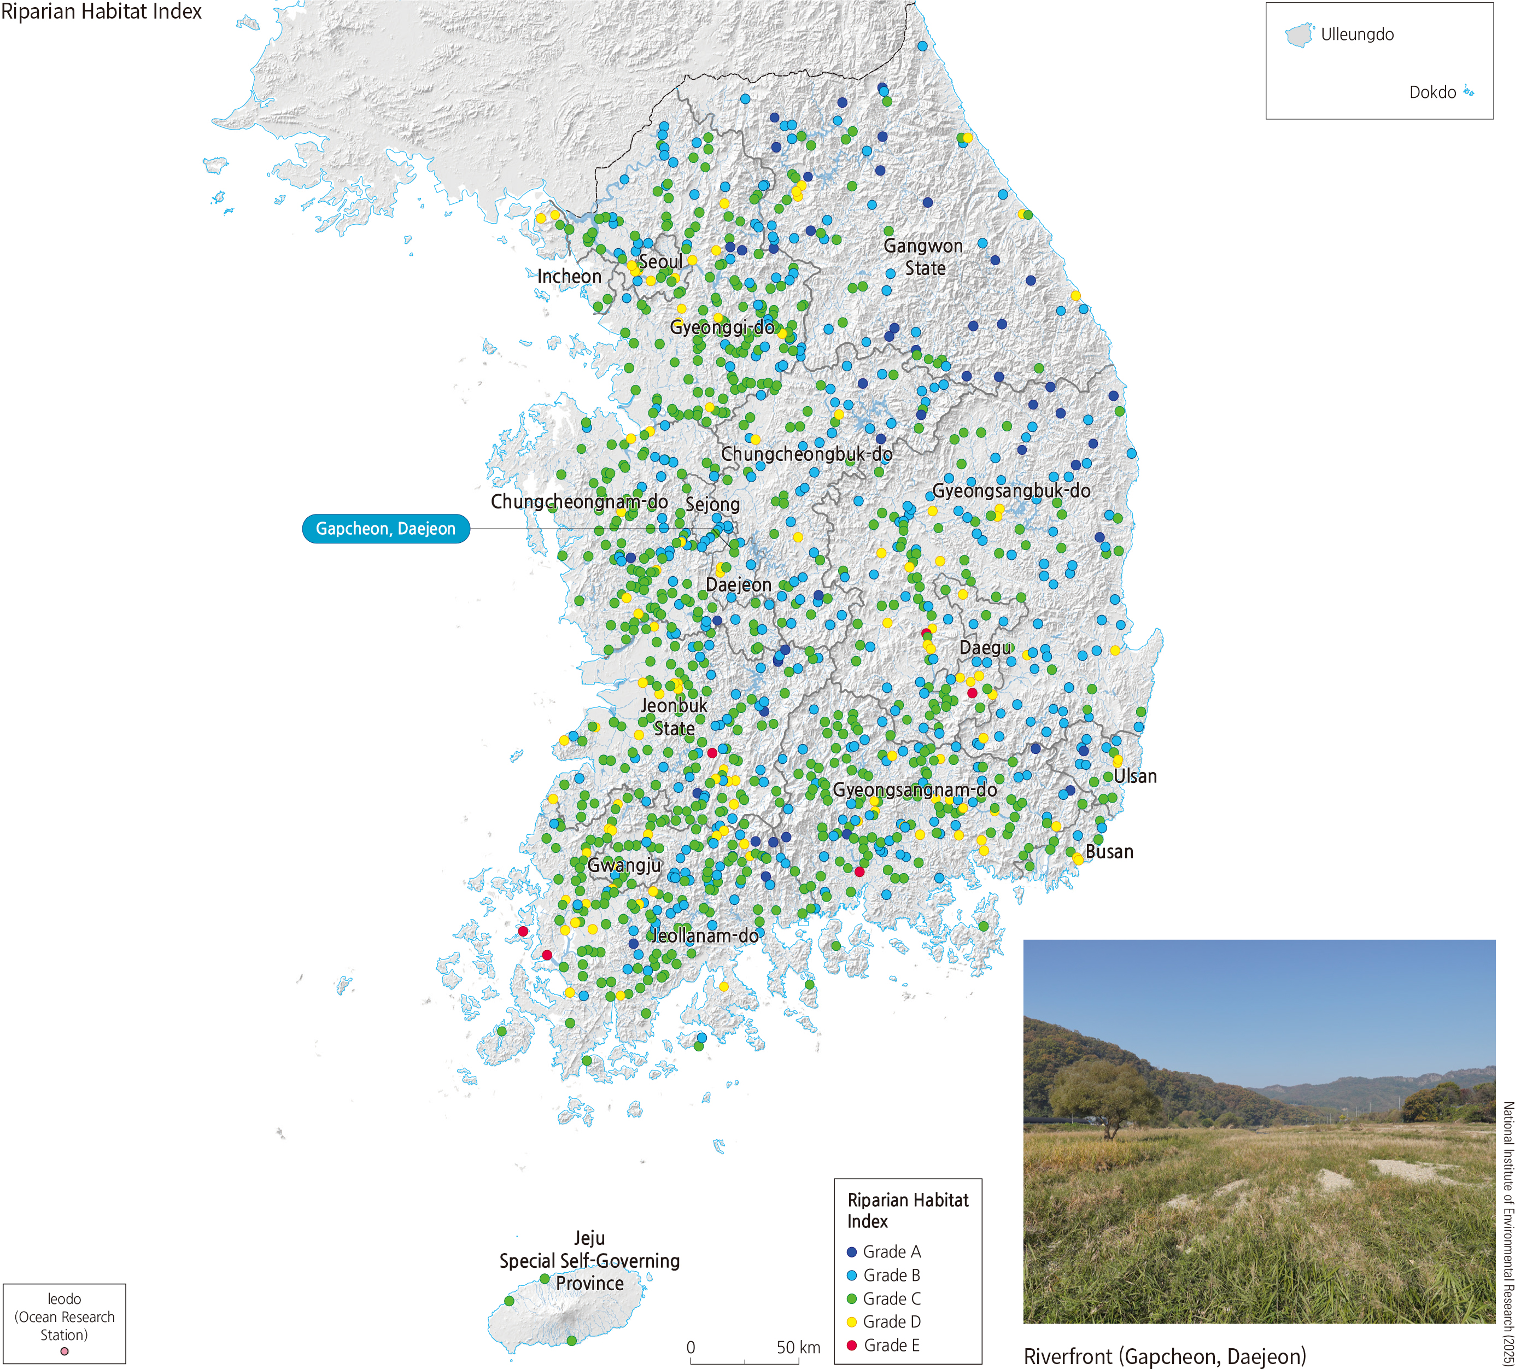Click the Jeju Special Self-Governing Province label
The image size is (1515, 1369).
(590, 1260)
